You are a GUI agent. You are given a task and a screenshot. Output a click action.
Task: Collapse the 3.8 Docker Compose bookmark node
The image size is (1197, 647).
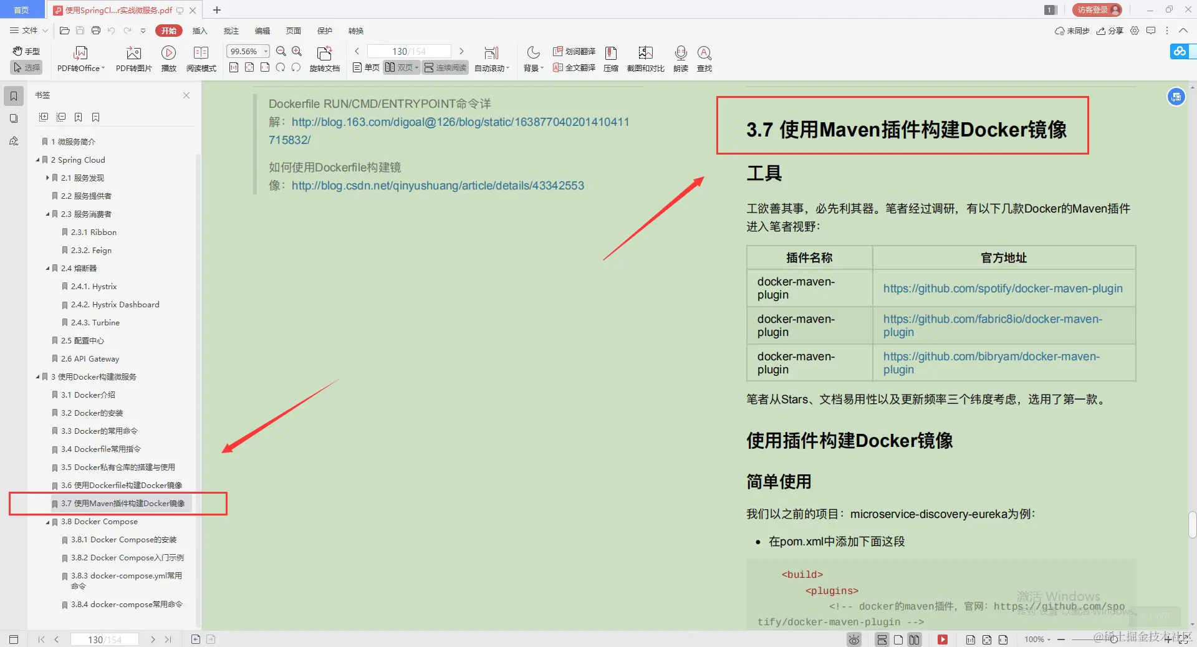pyautogui.click(x=46, y=522)
